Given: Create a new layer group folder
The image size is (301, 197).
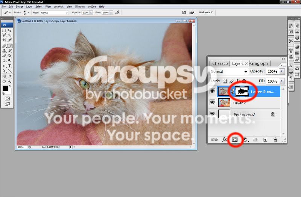Looking at the screenshot, I should pyautogui.click(x=255, y=140).
